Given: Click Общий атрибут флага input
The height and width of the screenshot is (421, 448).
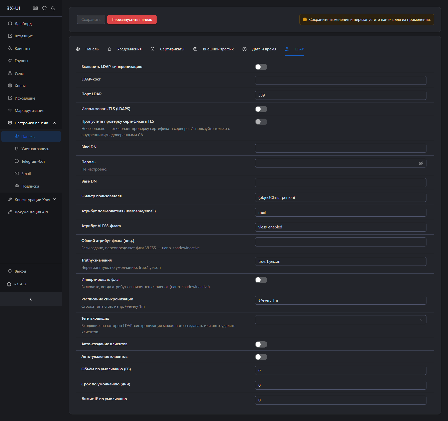Looking at the screenshot, I should pos(341,242).
